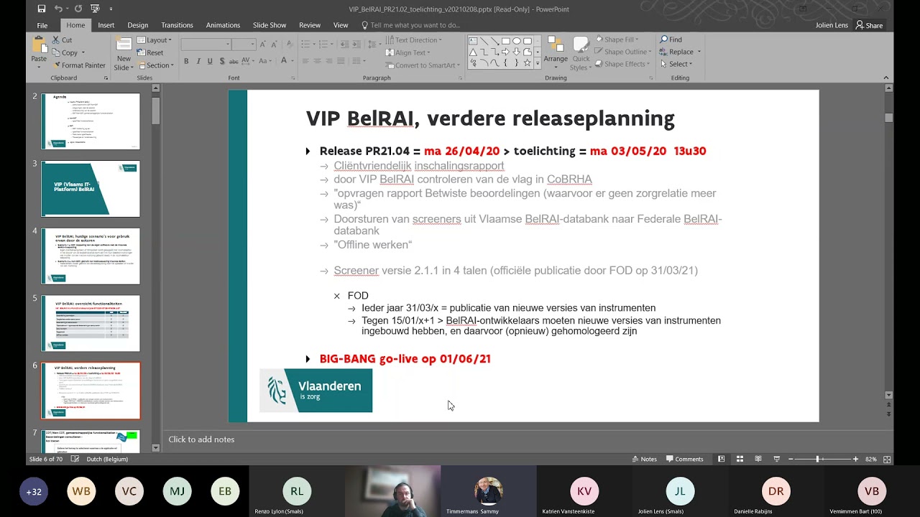
Task: Select the Oval shape
Action: (516, 41)
